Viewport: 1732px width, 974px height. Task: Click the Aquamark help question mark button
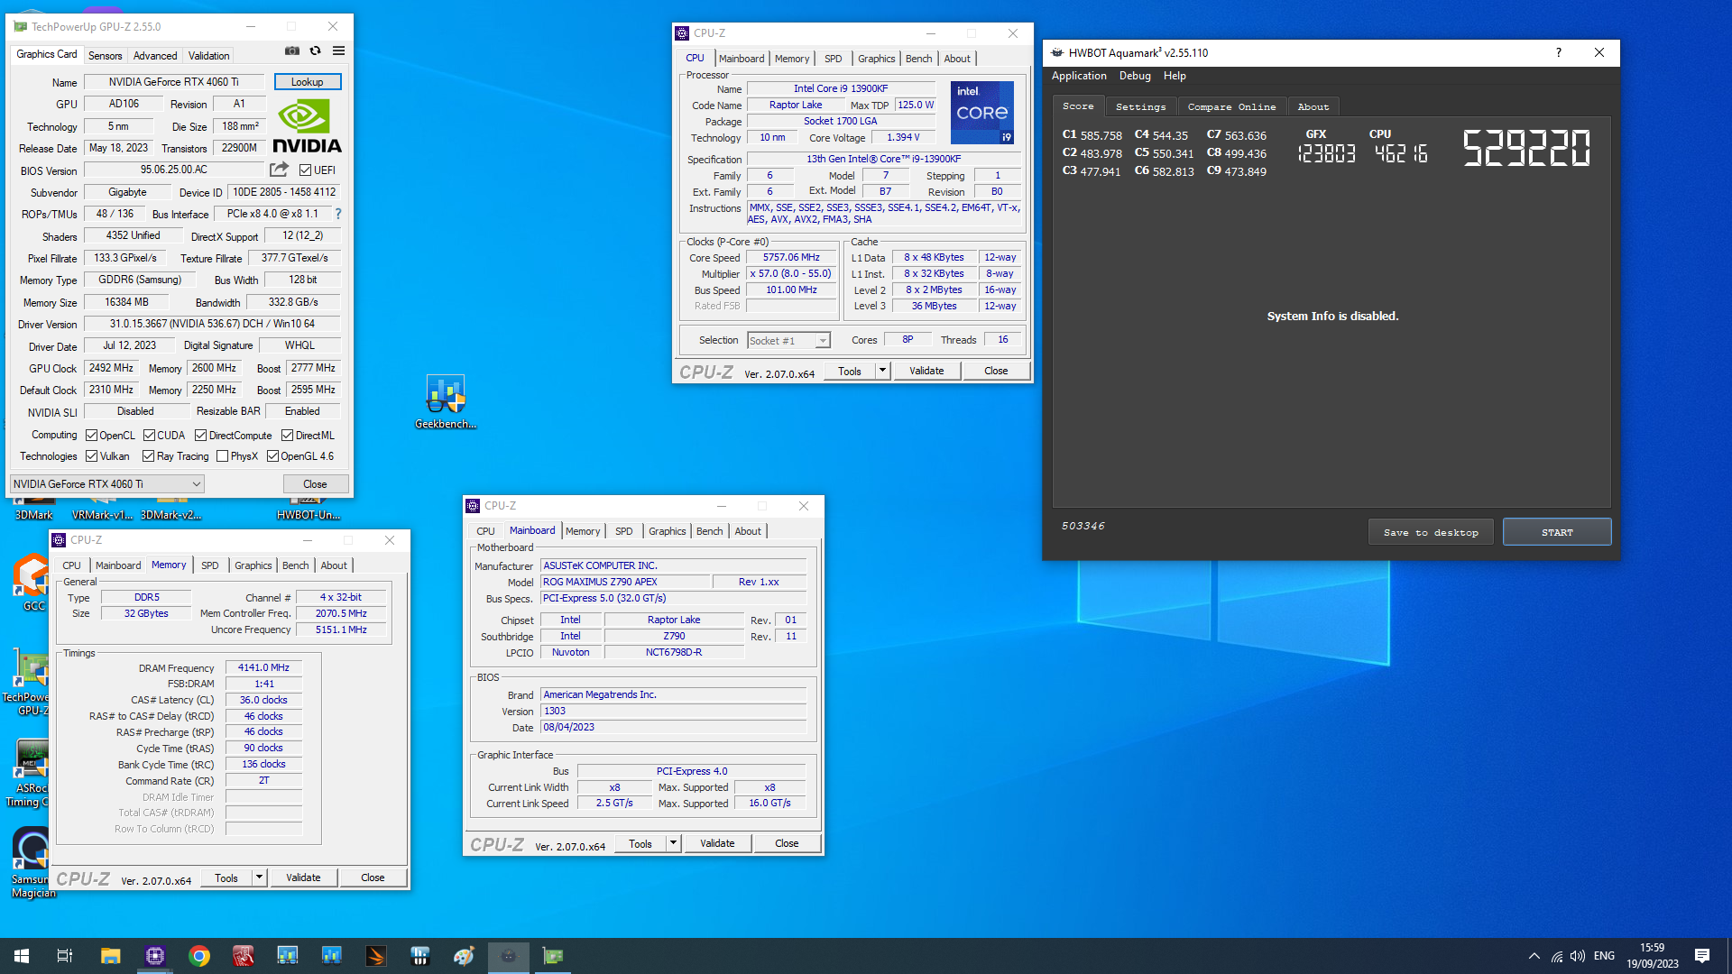click(1558, 52)
